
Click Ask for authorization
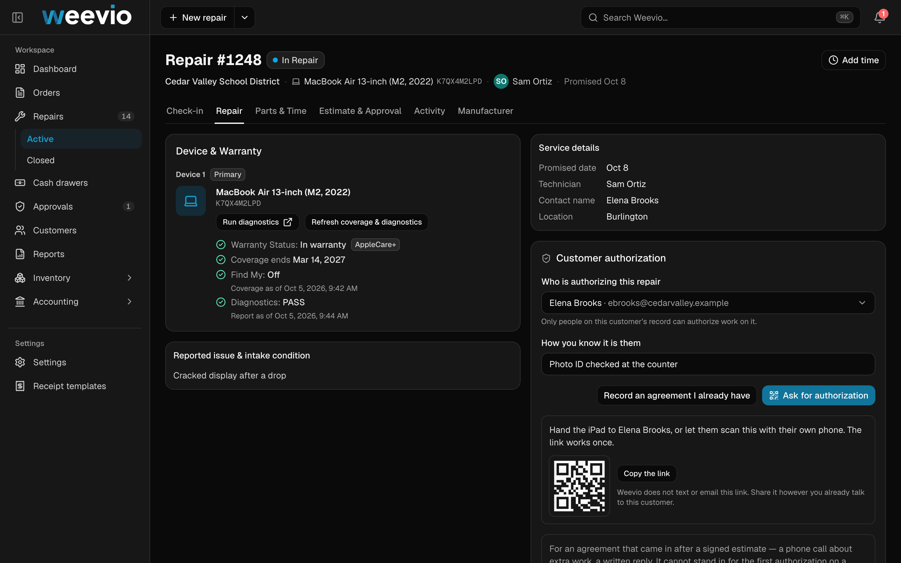click(x=818, y=395)
